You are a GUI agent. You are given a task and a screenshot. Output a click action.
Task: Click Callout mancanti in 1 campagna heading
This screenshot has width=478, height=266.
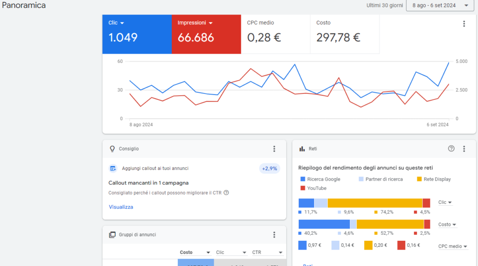click(x=148, y=183)
